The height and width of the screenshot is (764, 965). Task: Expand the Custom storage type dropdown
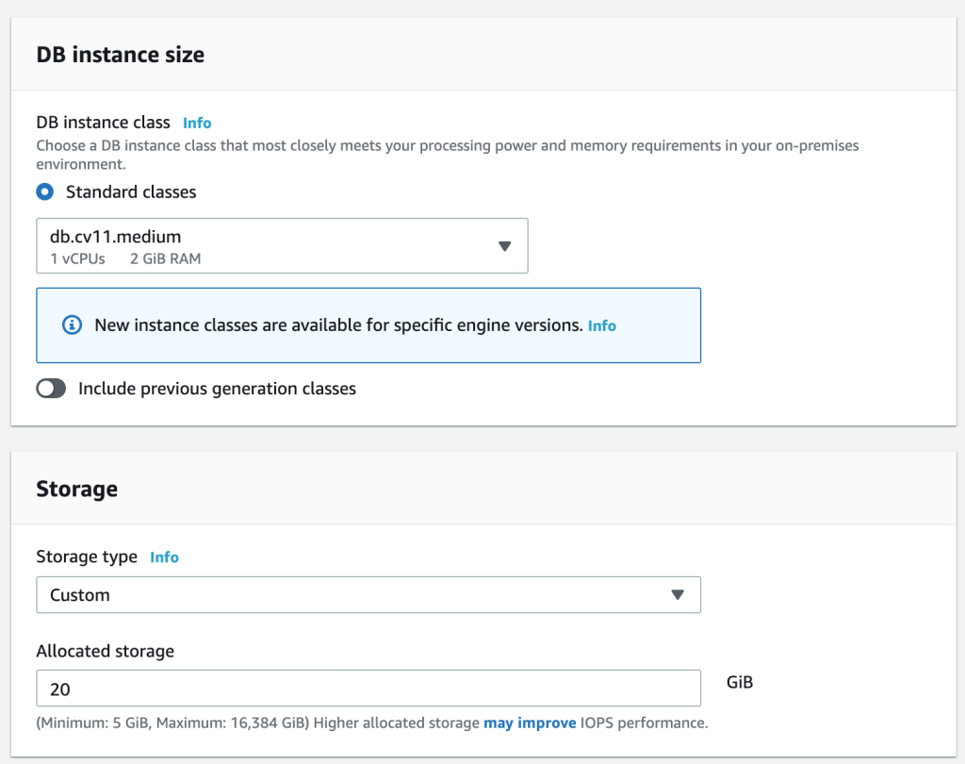(368, 595)
